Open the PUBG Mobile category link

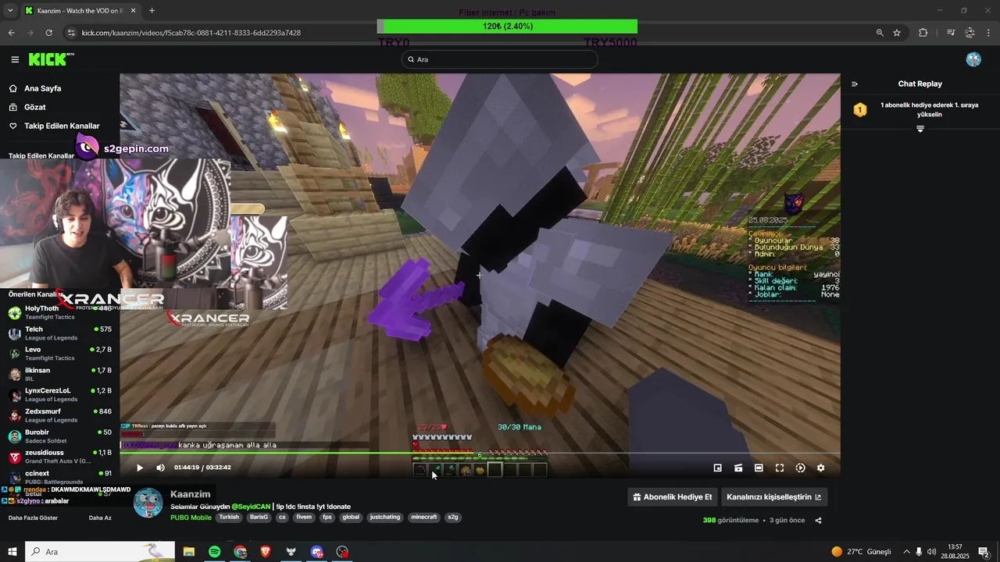191,517
